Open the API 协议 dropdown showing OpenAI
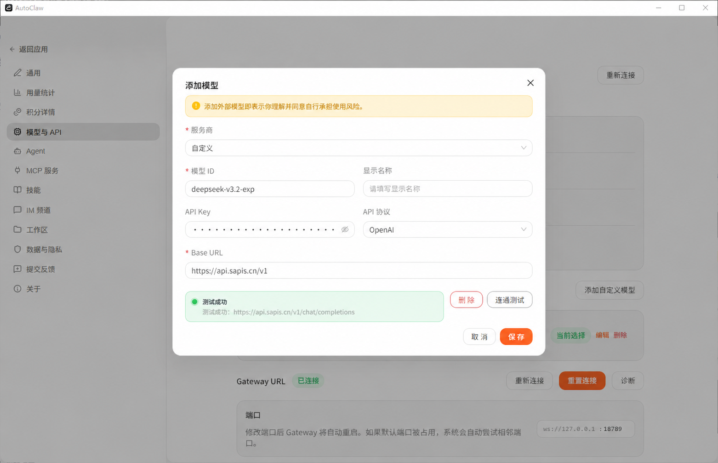 (448, 229)
